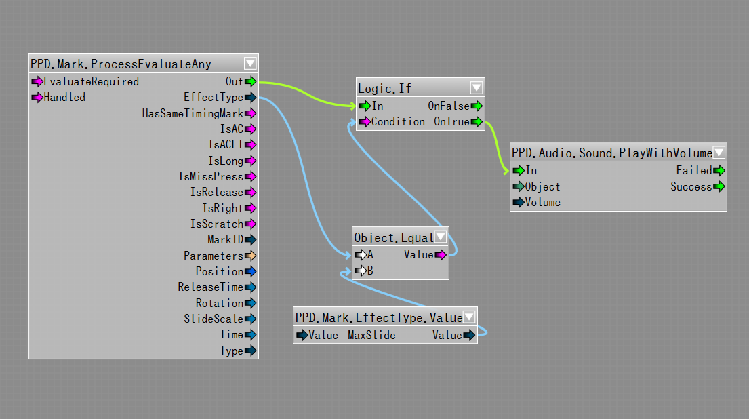Image resolution: width=749 pixels, height=419 pixels.
Task: Open the PPD.Mark.EffectType.Value node dropdown
Action: [x=469, y=317]
